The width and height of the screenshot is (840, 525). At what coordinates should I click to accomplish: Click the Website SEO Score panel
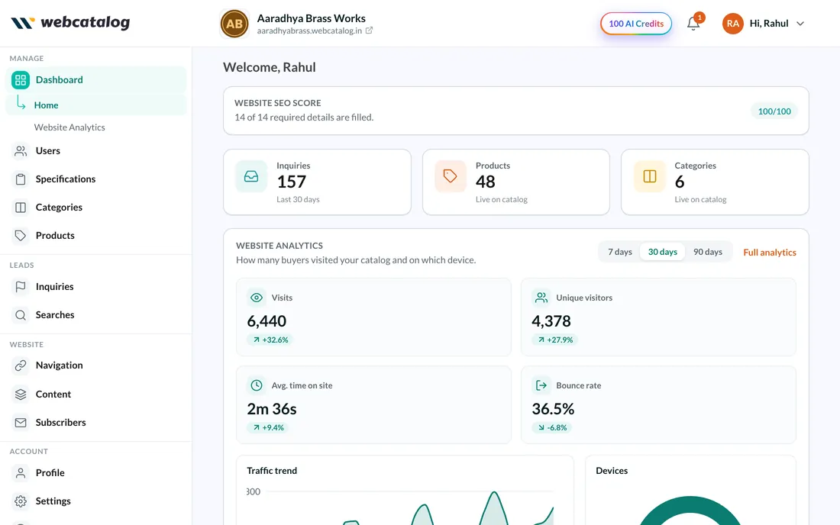click(x=516, y=111)
